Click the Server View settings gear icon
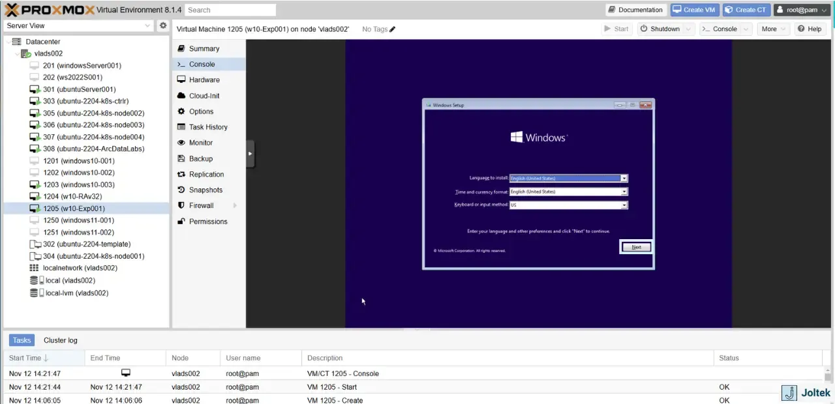 click(x=163, y=25)
